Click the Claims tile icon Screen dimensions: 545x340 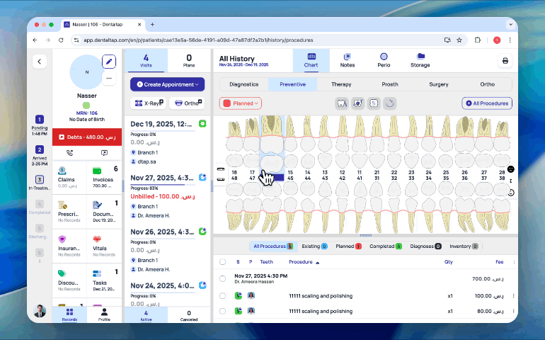[x=62, y=171]
